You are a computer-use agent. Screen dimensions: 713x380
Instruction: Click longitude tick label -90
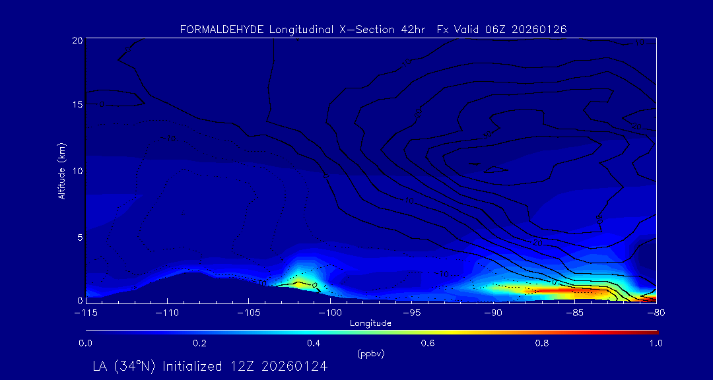click(493, 313)
